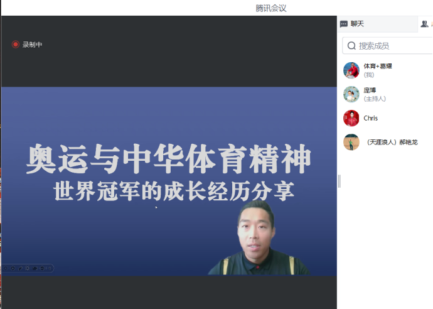Viewport: 433px width, 309px height.
Task: Click the 录制中 recording label
Action: [32, 45]
